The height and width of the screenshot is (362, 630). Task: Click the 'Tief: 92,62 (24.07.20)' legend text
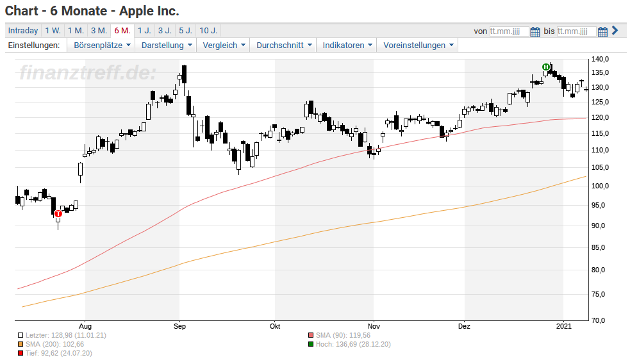[59, 354]
